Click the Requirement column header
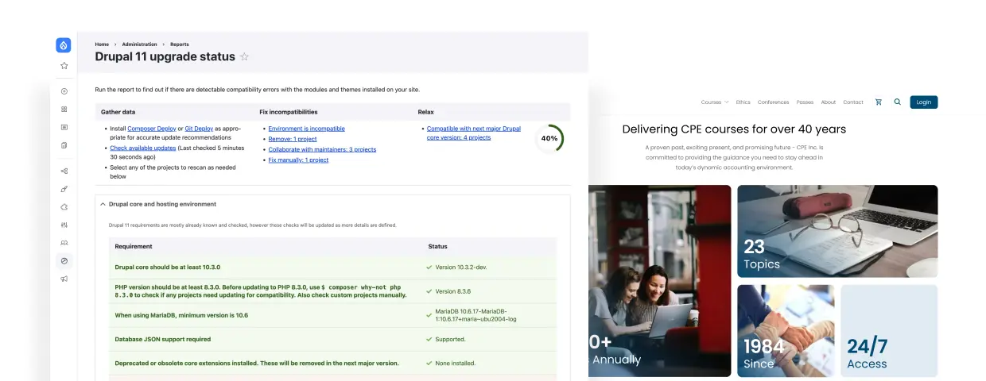The image size is (986, 381). click(134, 247)
